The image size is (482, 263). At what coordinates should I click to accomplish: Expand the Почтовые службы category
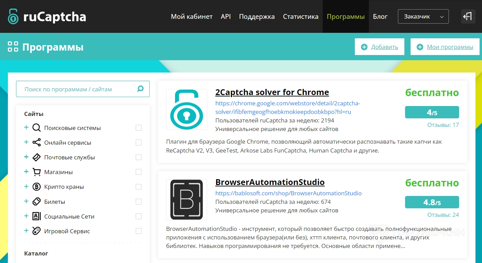click(26, 157)
